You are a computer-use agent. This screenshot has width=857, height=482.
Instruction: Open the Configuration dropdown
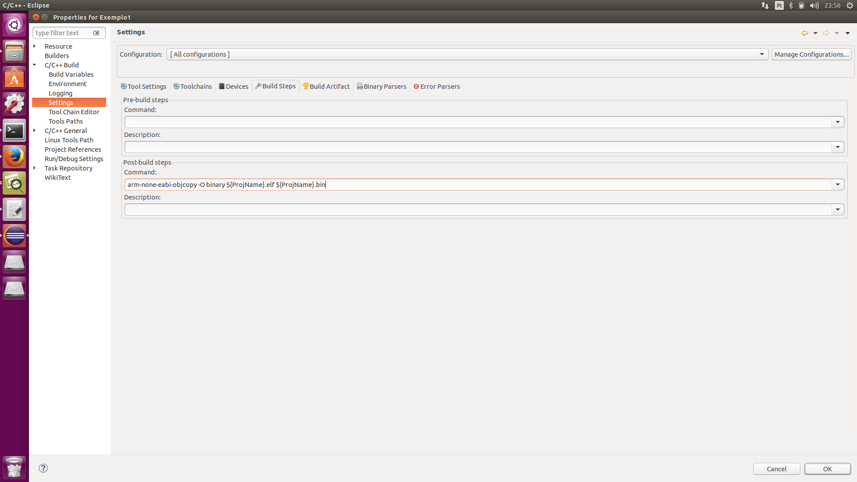click(x=762, y=54)
